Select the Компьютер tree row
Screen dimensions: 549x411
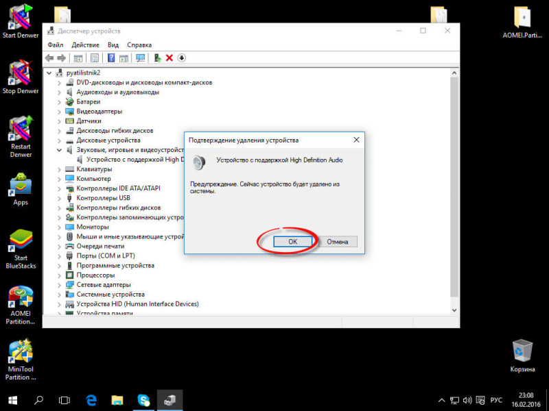pyautogui.click(x=93, y=179)
